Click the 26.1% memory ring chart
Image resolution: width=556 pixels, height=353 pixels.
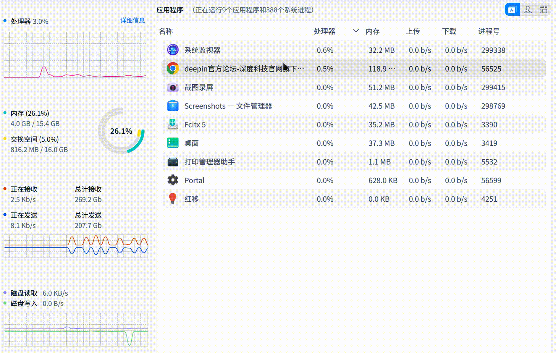[121, 131]
